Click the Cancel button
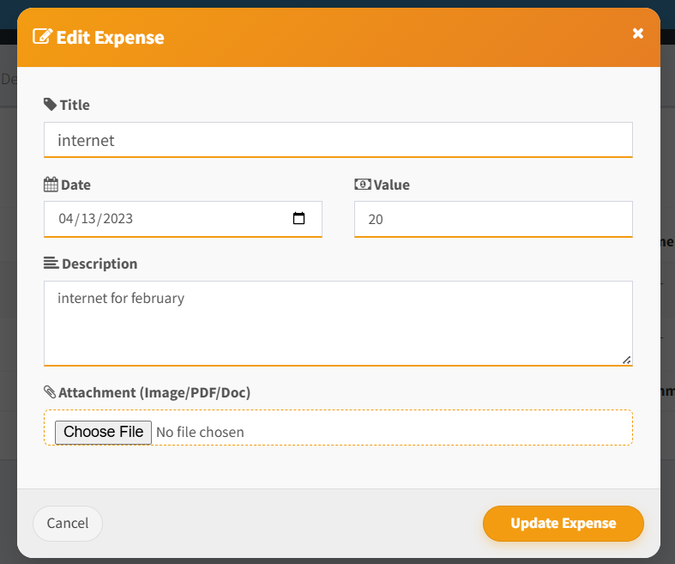This screenshot has width=675, height=564. point(68,523)
